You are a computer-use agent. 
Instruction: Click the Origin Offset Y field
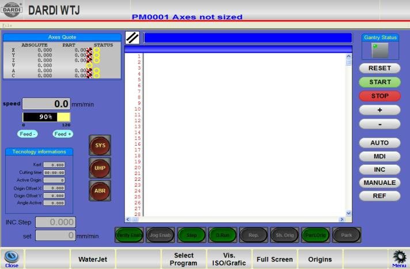(x=54, y=196)
